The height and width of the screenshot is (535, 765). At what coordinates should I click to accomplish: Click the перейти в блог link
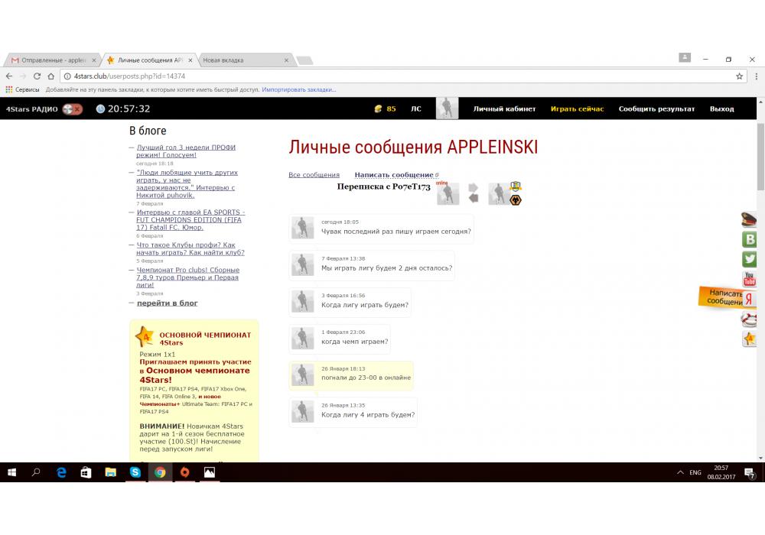click(167, 303)
